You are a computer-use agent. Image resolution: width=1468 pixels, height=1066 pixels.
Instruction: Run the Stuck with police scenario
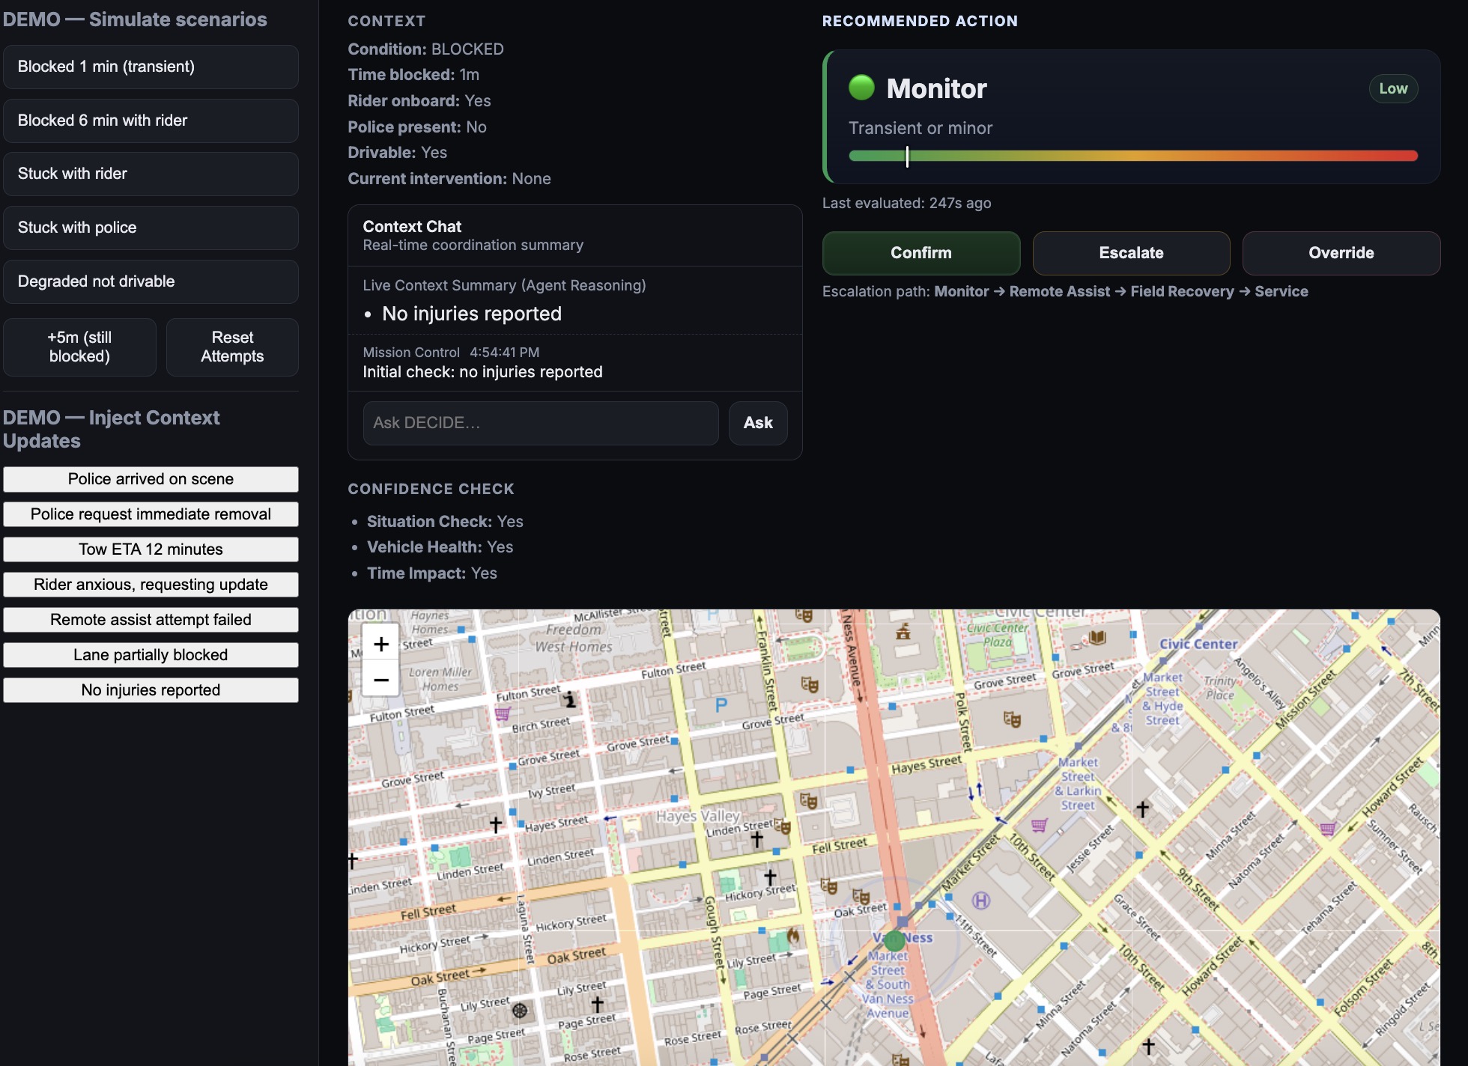point(151,228)
